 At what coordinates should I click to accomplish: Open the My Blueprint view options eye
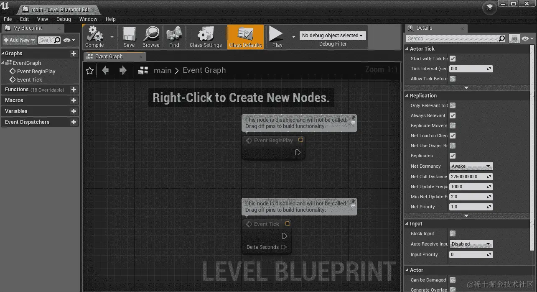click(x=69, y=40)
